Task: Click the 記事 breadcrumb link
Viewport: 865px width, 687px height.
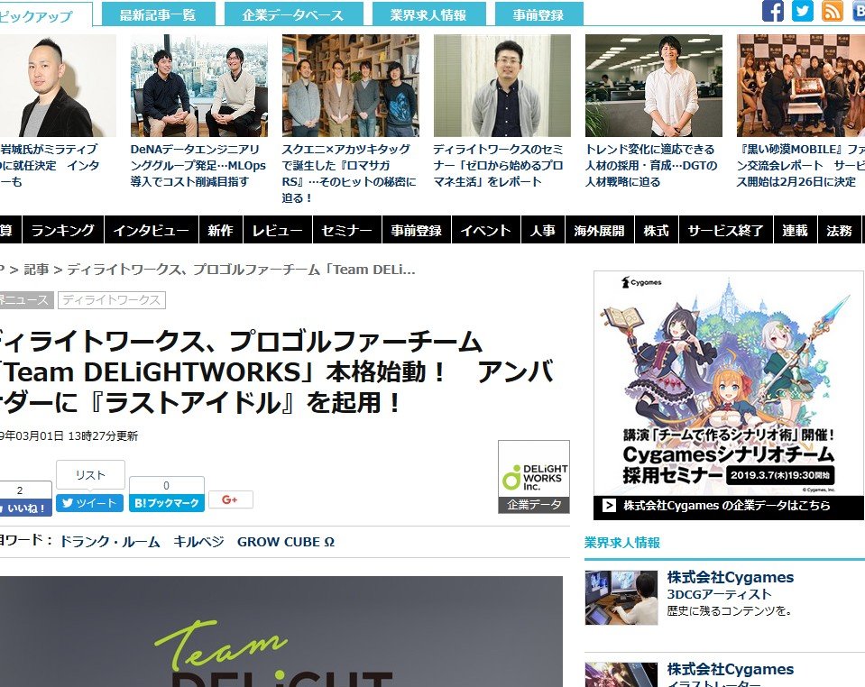Action: [36, 270]
